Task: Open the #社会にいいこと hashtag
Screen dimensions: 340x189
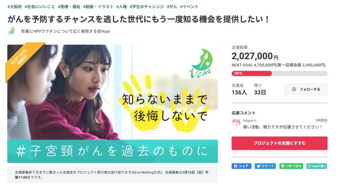Action: pos(40,7)
